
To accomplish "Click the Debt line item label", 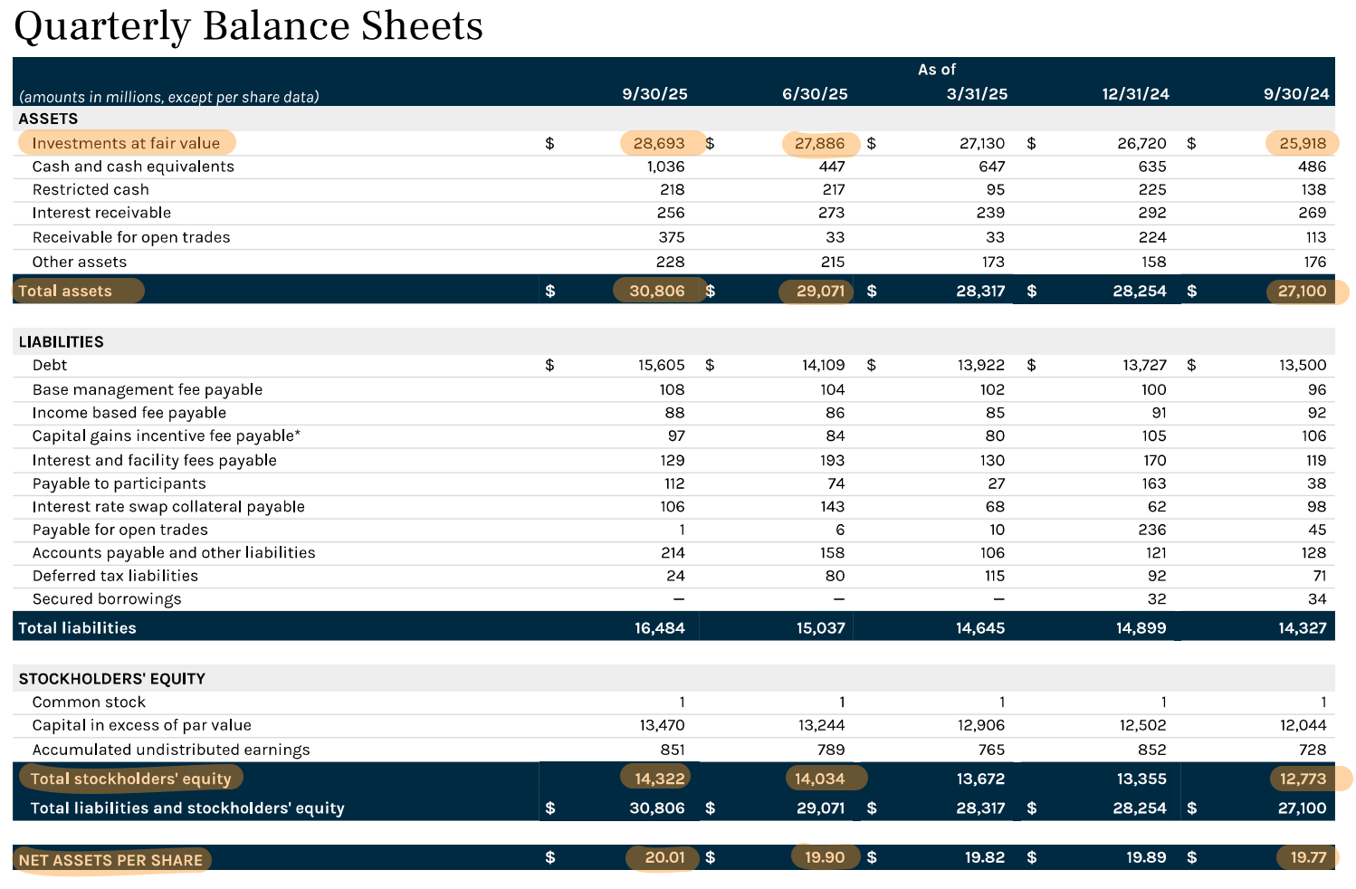I will click(49, 365).
